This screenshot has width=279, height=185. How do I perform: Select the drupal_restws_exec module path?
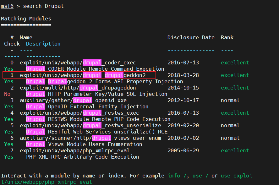tap(79, 113)
